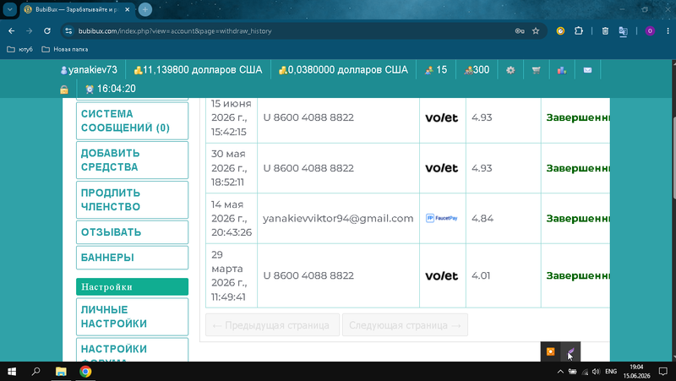
Task: Click the volume icon in system tray
Action: click(597, 372)
